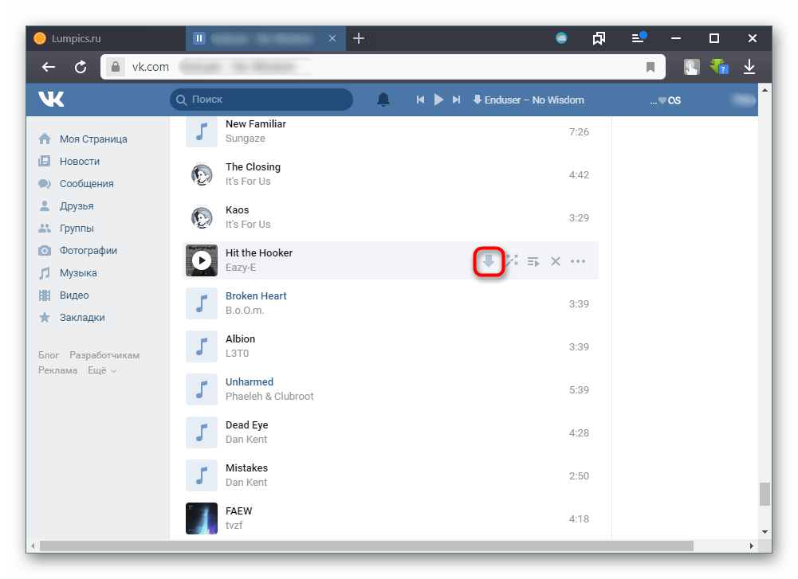The width and height of the screenshot is (798, 579).
Task: Click green download extension icon
Action: coord(719,67)
